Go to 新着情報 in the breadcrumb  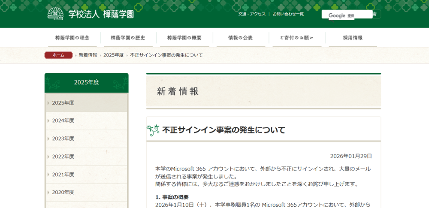pos(88,55)
